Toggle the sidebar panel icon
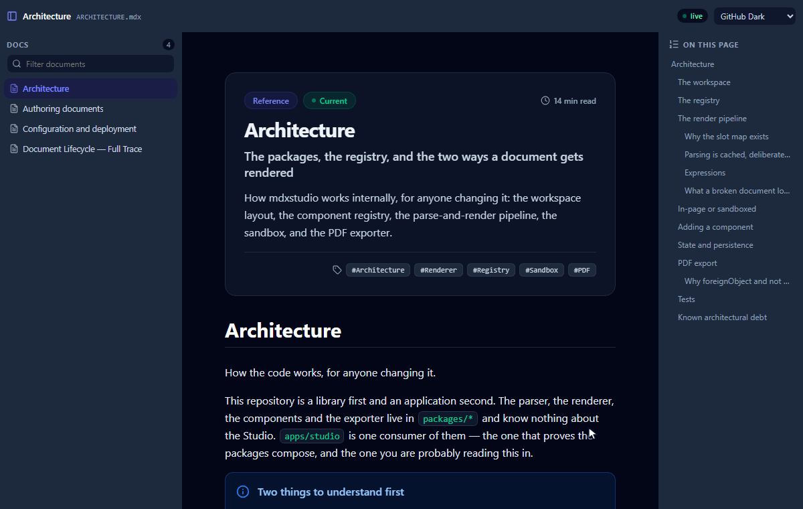Screen dimensions: 803x509 click(12, 16)
